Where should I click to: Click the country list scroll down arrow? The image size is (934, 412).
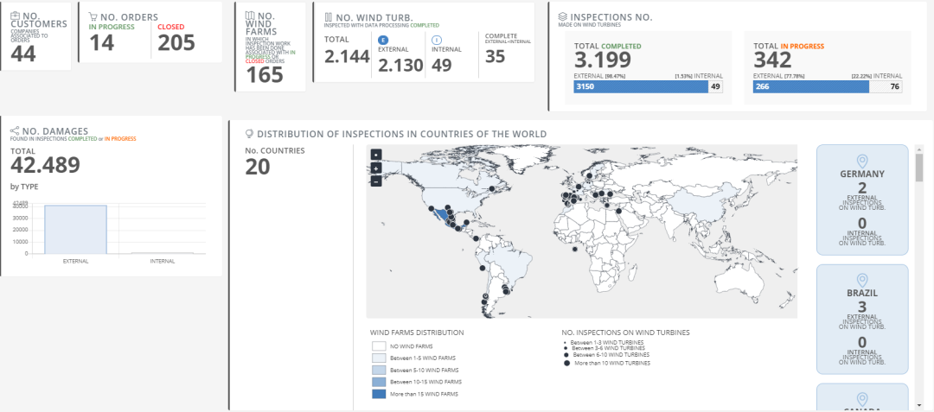(x=918, y=404)
